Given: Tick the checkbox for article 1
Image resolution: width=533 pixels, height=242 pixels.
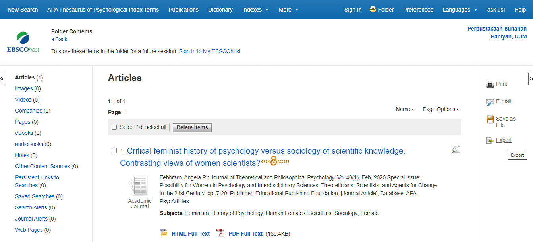Looking at the screenshot, I should click(114, 151).
